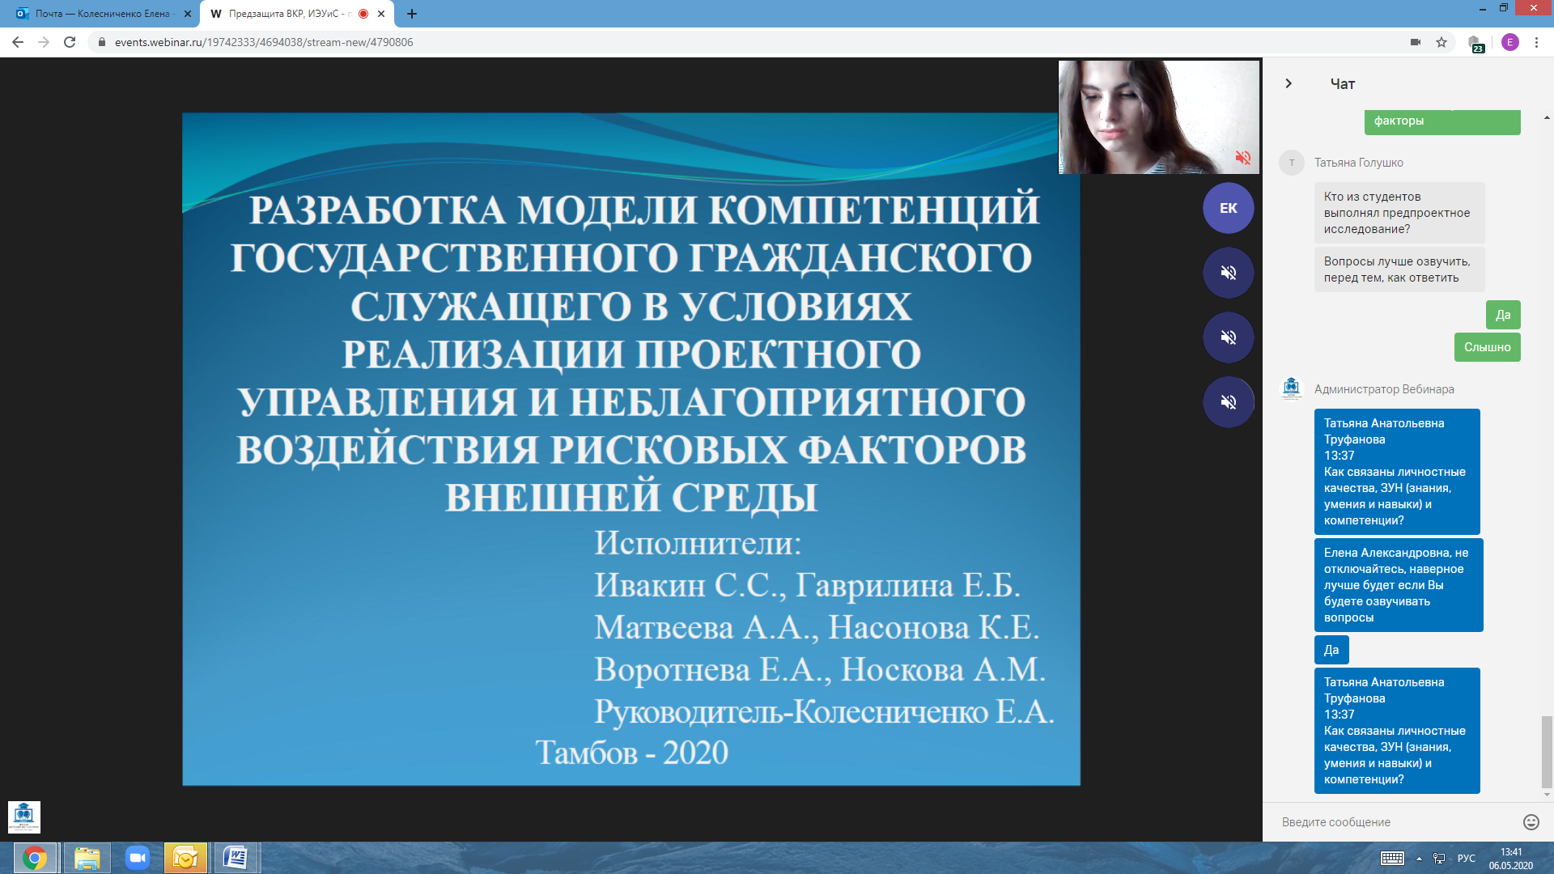Viewport: 1554px width, 874px height.
Task: Show hidden system tray icons arrow
Action: tap(1419, 859)
